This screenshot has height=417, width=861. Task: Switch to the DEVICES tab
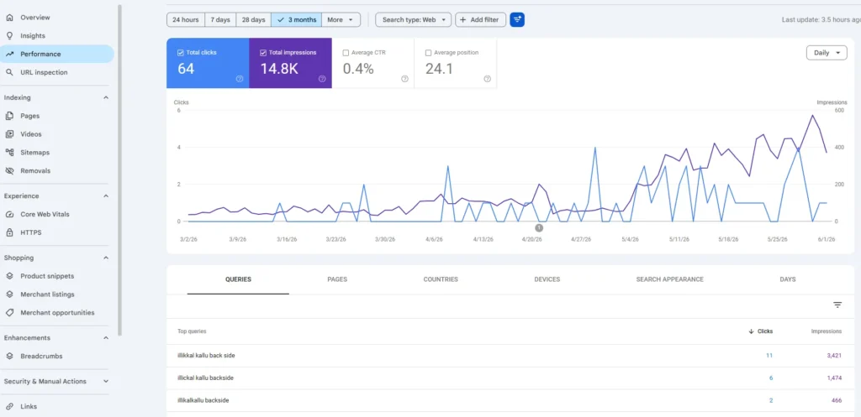[547, 279]
